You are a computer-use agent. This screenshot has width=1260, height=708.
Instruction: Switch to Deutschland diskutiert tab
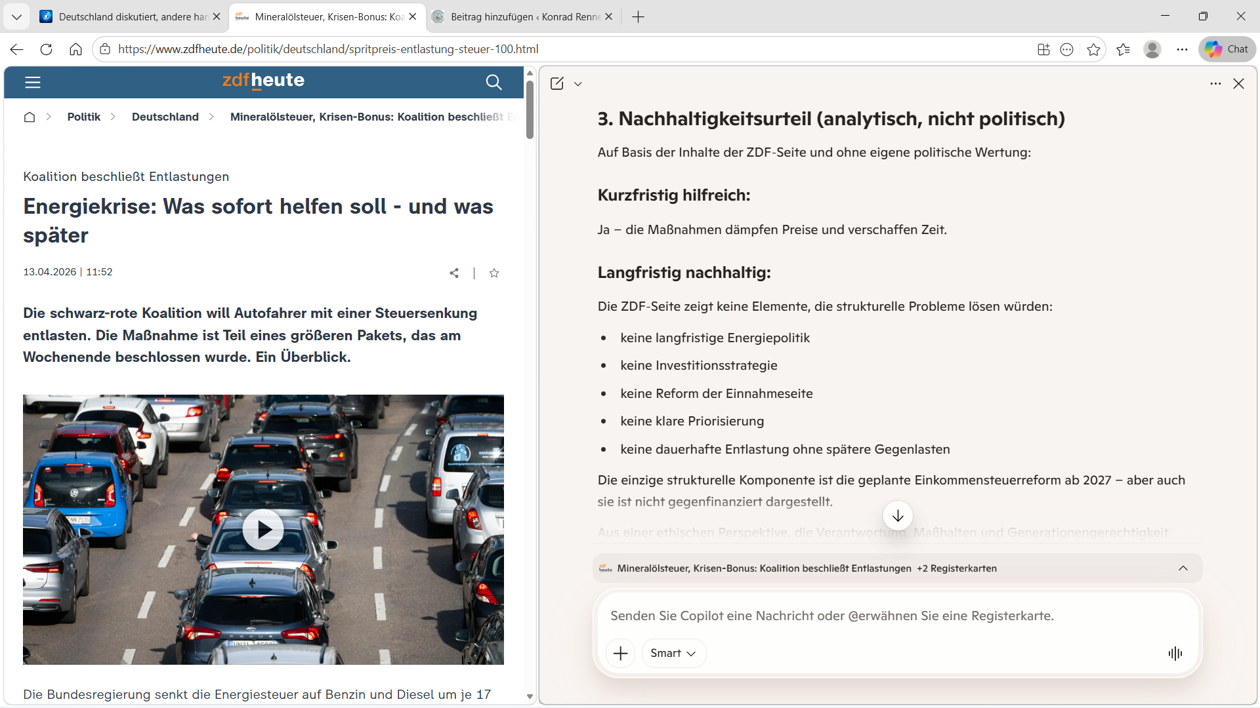(x=131, y=16)
